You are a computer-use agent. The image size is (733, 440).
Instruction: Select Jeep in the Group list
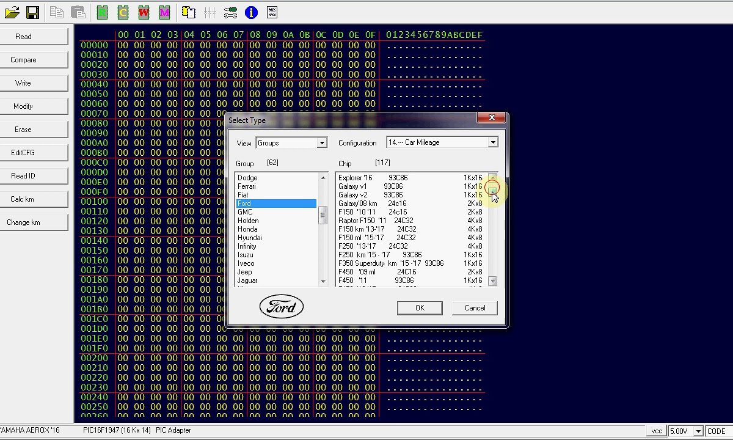(x=245, y=272)
